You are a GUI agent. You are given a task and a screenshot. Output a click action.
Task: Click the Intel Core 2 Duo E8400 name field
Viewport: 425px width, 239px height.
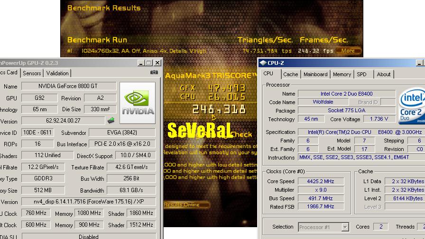pyautogui.click(x=347, y=94)
